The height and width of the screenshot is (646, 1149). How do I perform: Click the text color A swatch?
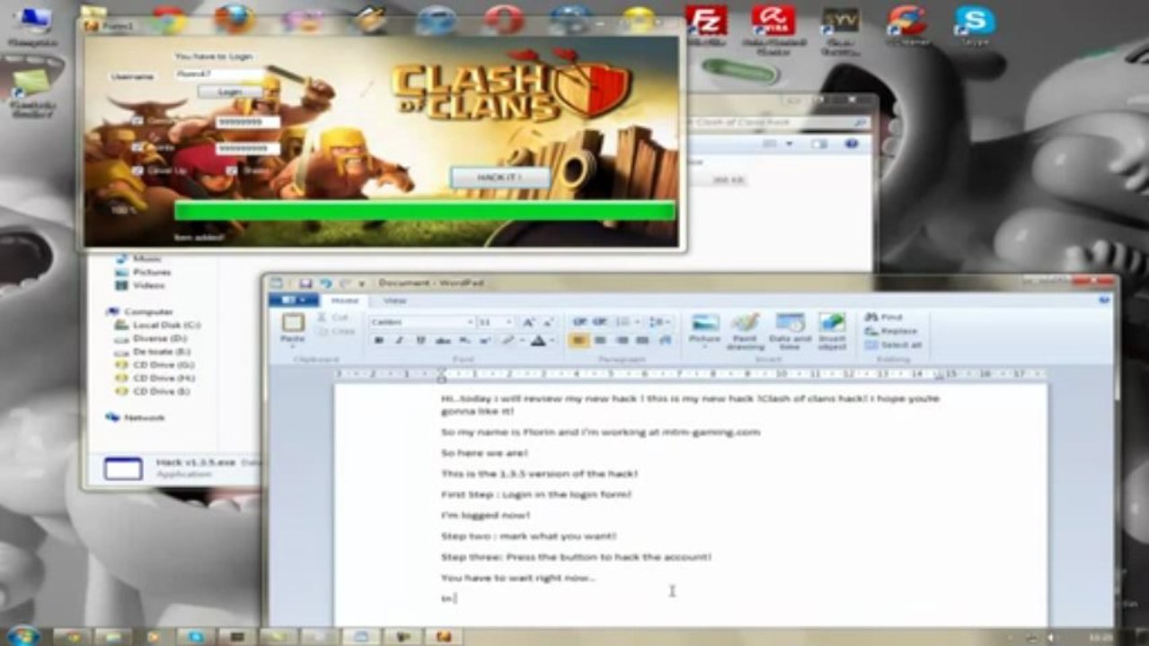pyautogui.click(x=537, y=341)
